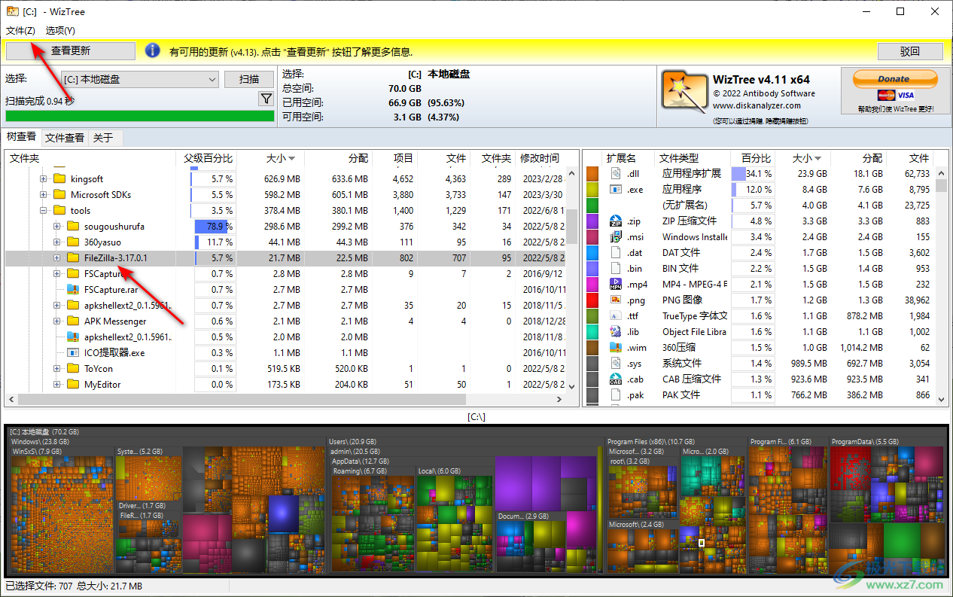Click the ICO提取器.exe file icon

coord(73,352)
